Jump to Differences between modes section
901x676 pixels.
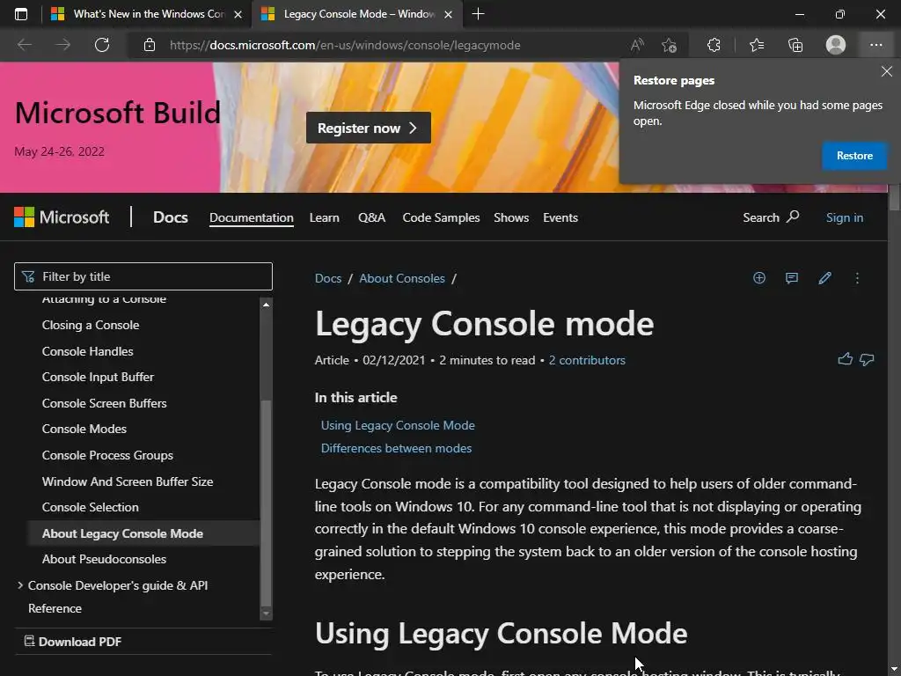[396, 448]
